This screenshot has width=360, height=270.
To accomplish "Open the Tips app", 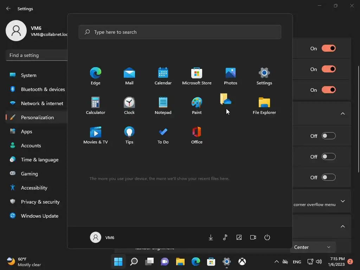I will (x=129, y=135).
